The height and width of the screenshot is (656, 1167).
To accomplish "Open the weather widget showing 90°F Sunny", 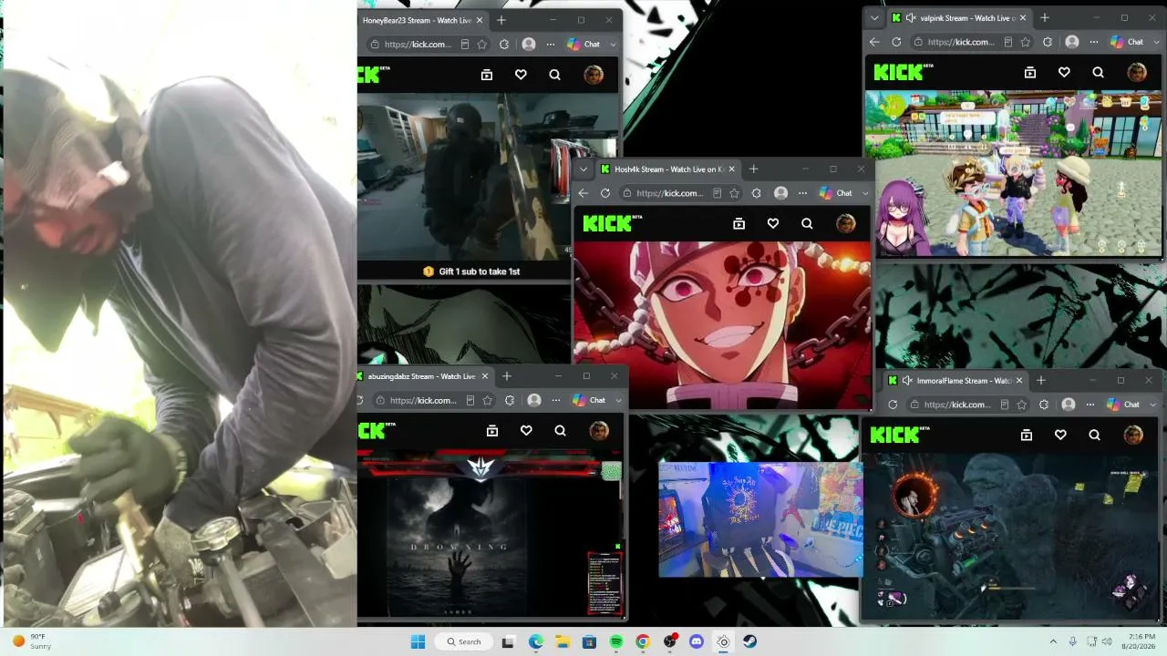I will 30,641.
